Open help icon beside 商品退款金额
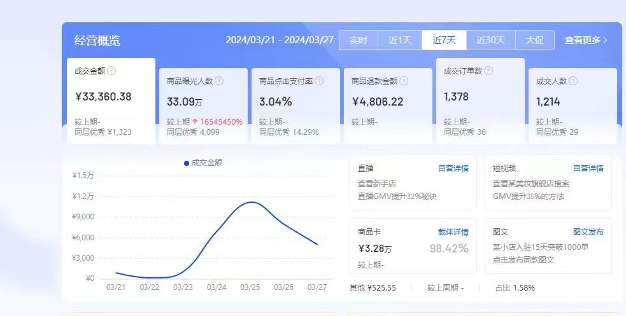This screenshot has width=626, height=316. pyautogui.click(x=404, y=81)
